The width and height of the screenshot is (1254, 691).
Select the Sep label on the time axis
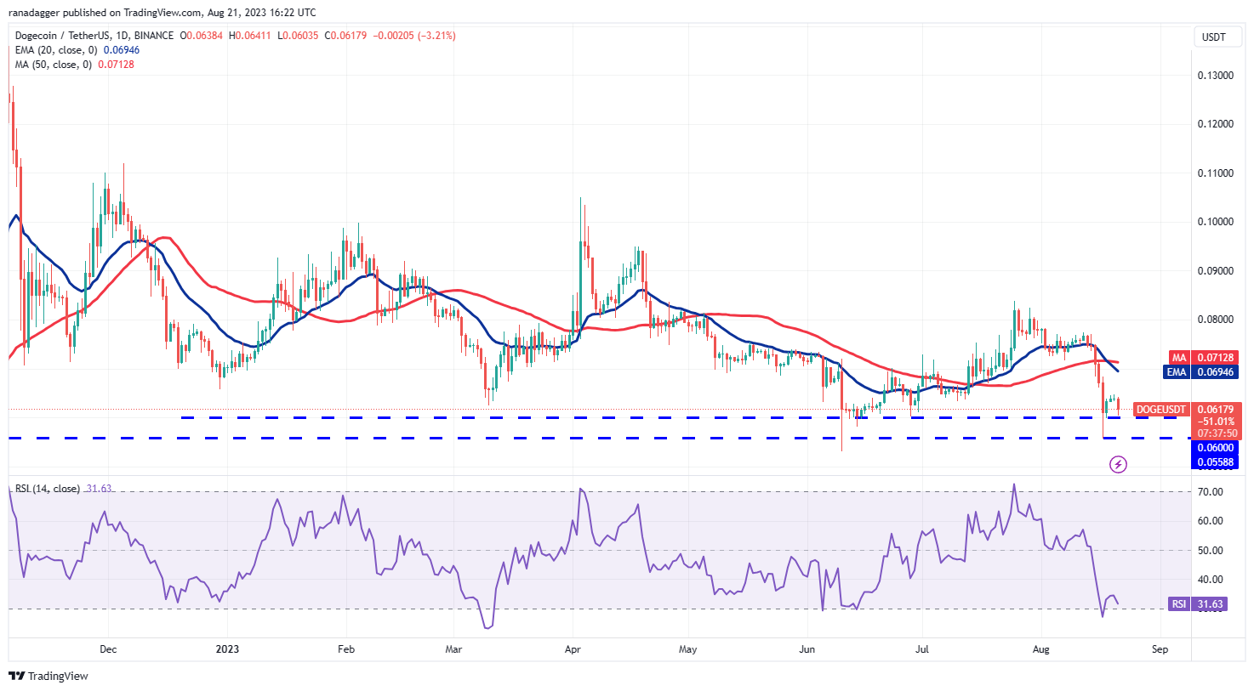click(x=1162, y=649)
